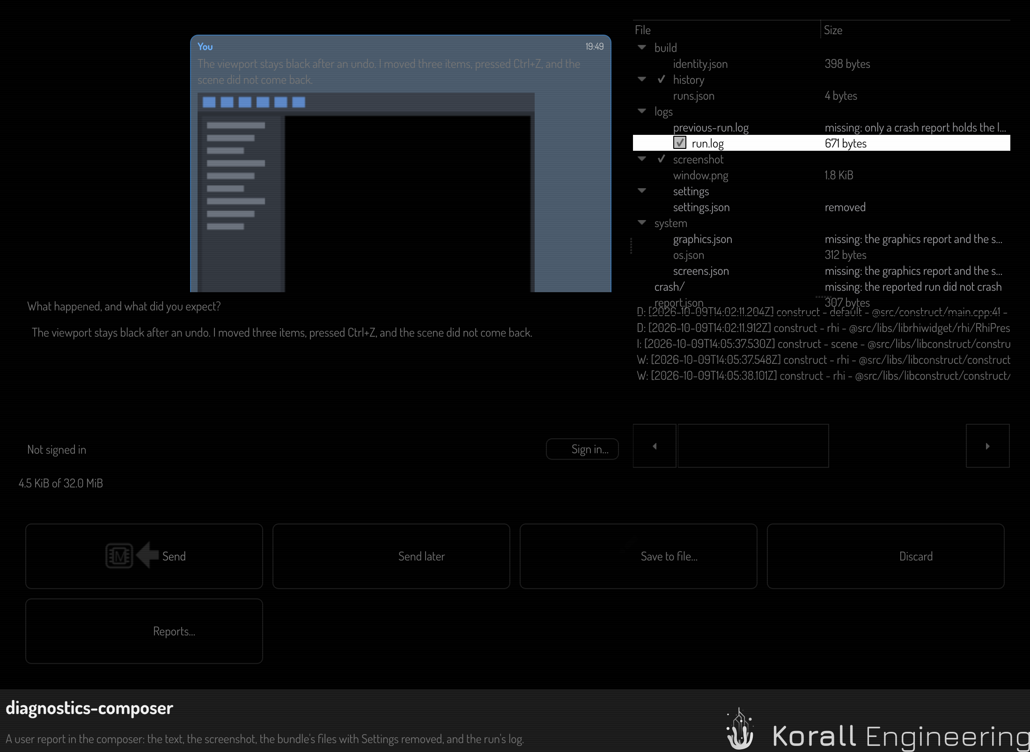This screenshot has width=1030, height=752.
Task: Click the 'You' sender name
Action: [x=205, y=46]
